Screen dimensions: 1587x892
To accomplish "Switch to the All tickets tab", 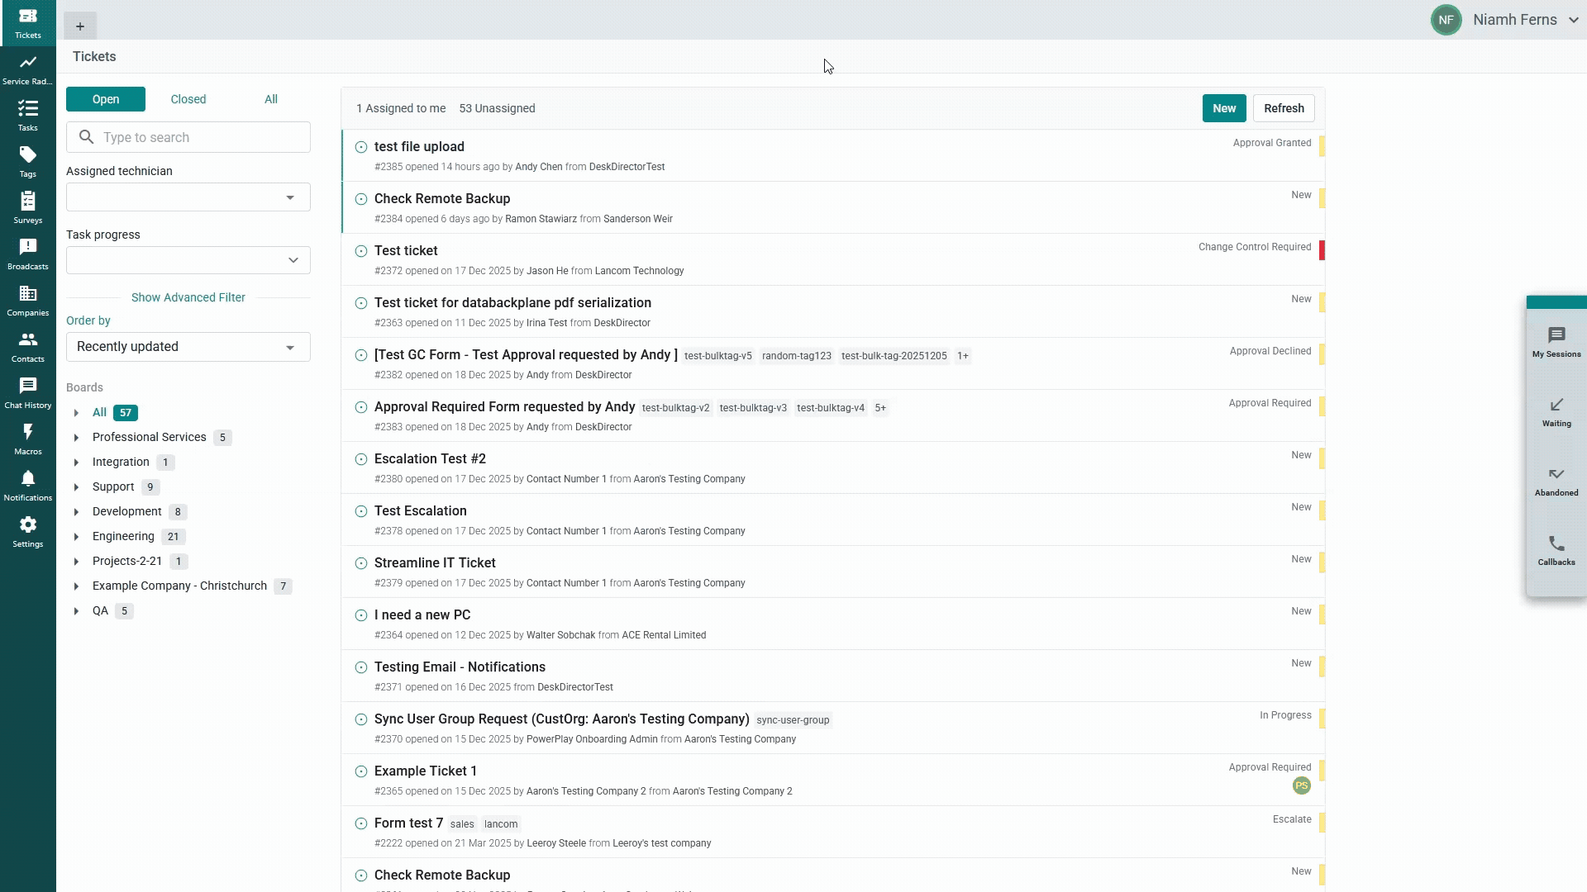I will coord(271,99).
